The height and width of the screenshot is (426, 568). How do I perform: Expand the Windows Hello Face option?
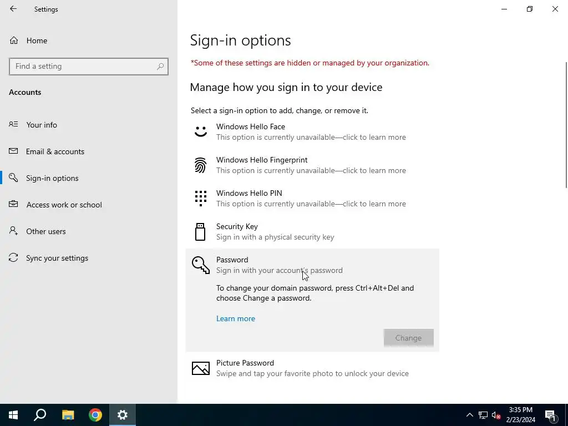point(312,132)
